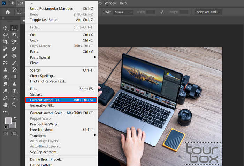Select the Dodge tool

(x=5, y=91)
